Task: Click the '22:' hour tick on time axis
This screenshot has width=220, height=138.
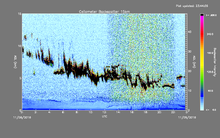Action: 173,112
